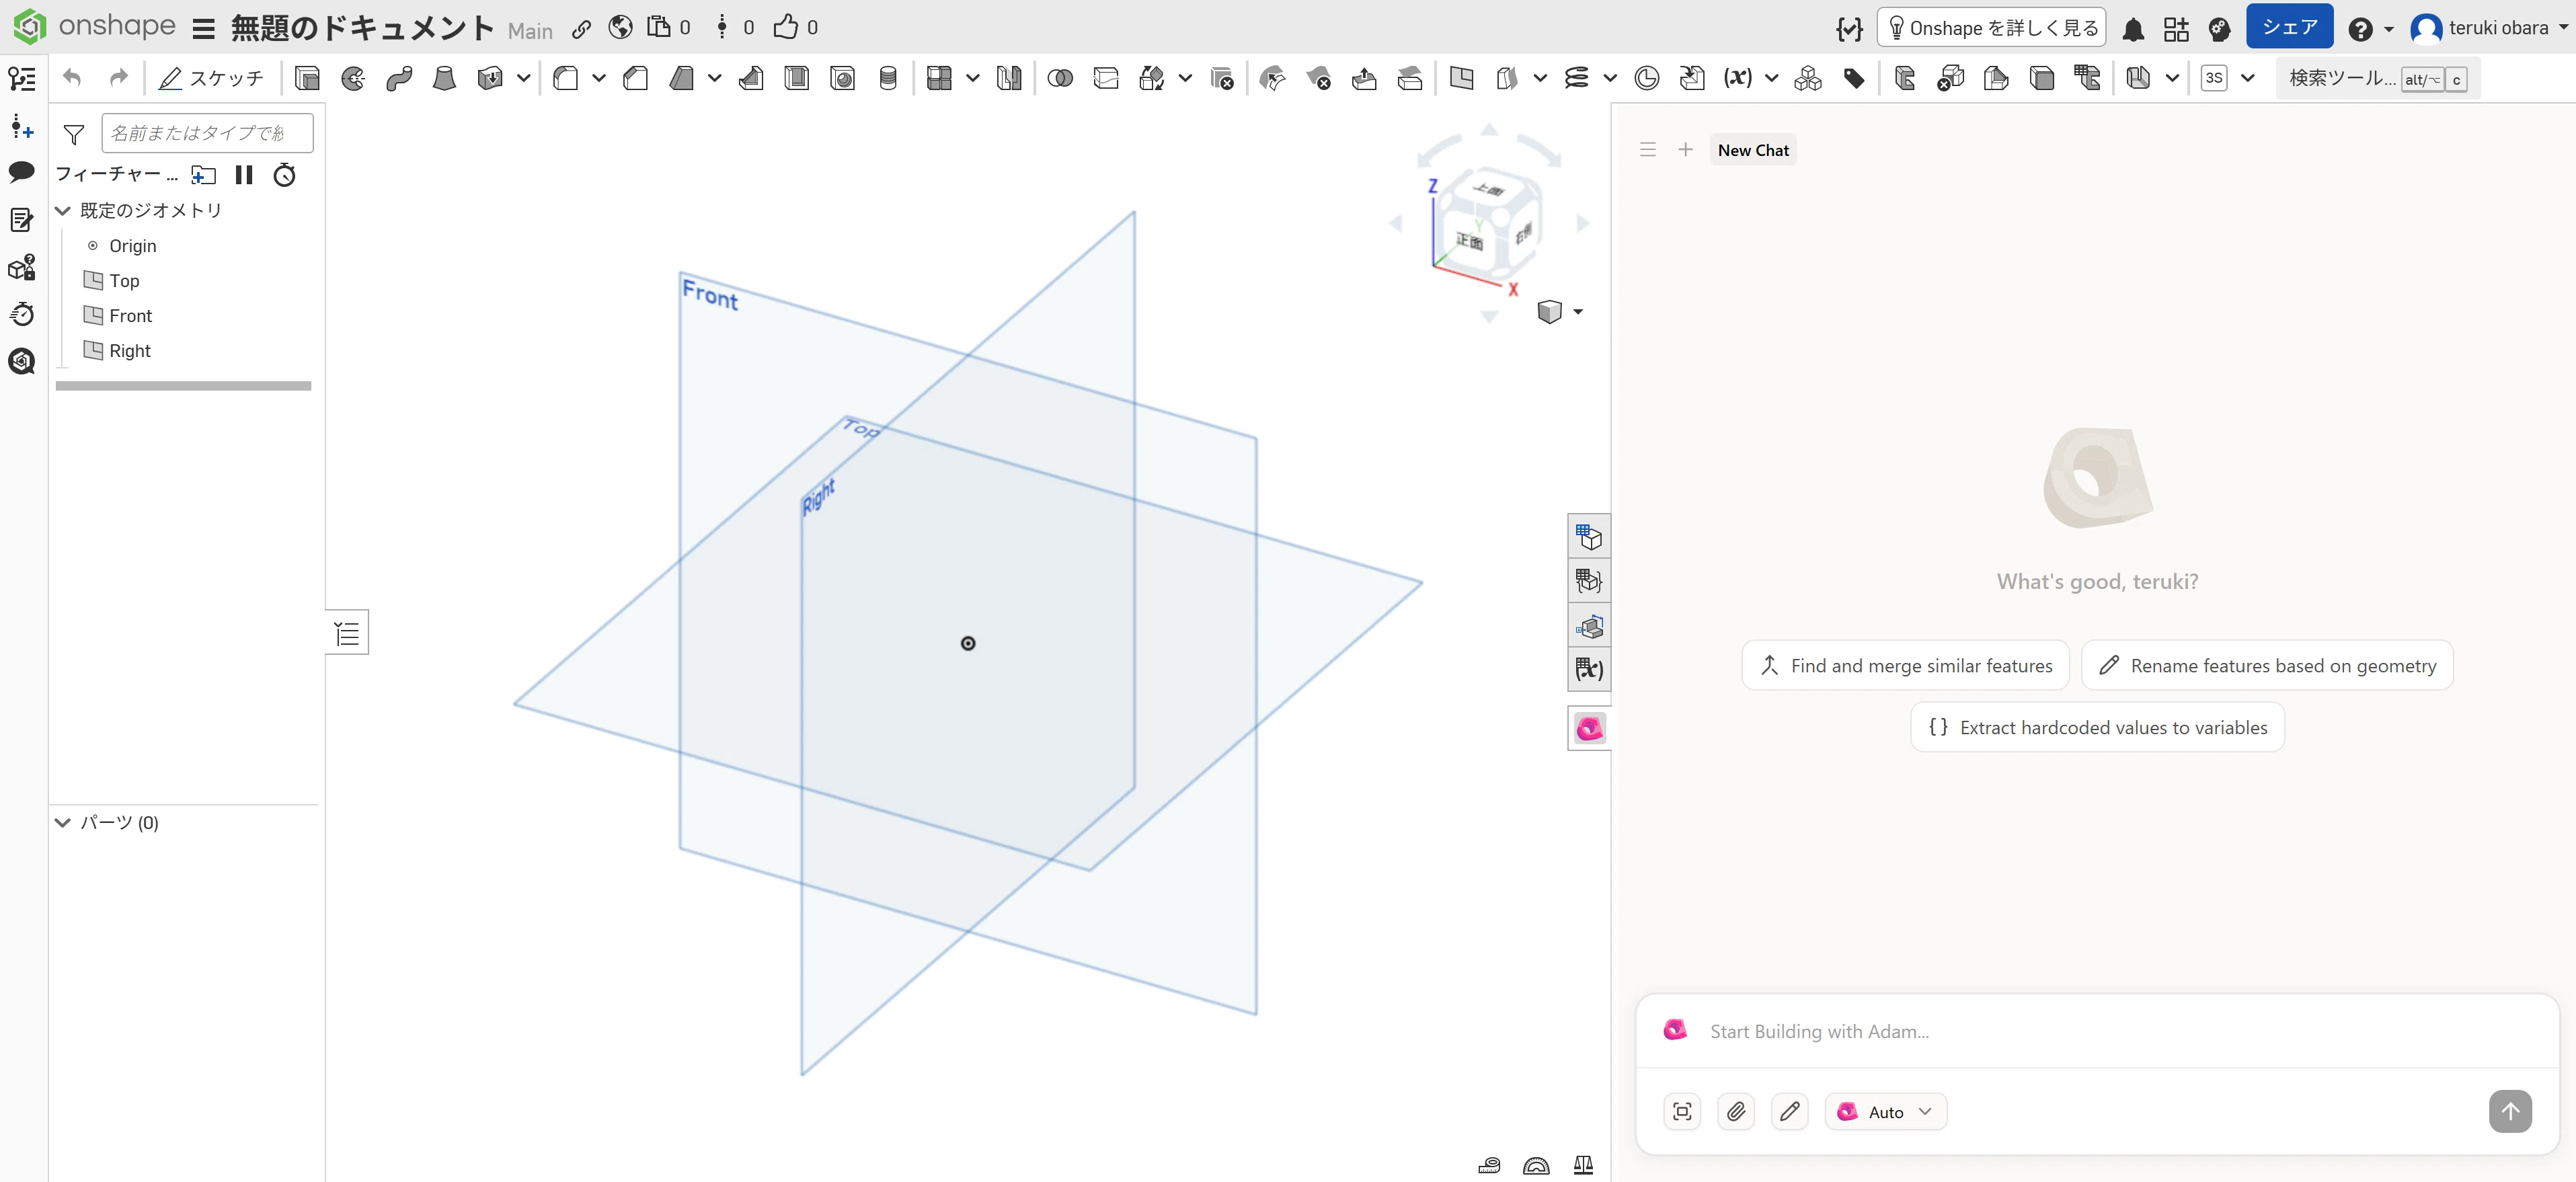
Task: Click the screenshot capture icon in chat
Action: click(x=1682, y=1111)
